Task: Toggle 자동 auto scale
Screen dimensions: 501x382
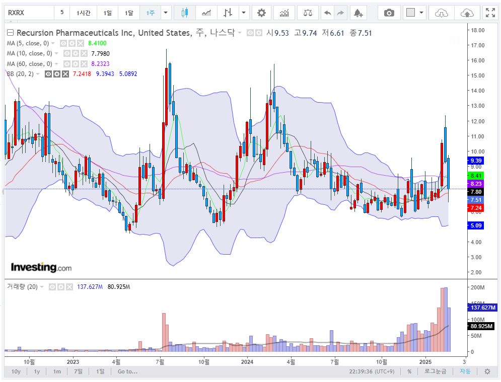Action: tap(465, 371)
